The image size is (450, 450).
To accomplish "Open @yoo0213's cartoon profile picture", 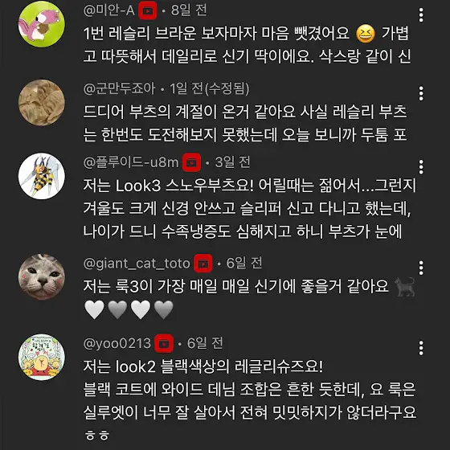I will [x=42, y=357].
